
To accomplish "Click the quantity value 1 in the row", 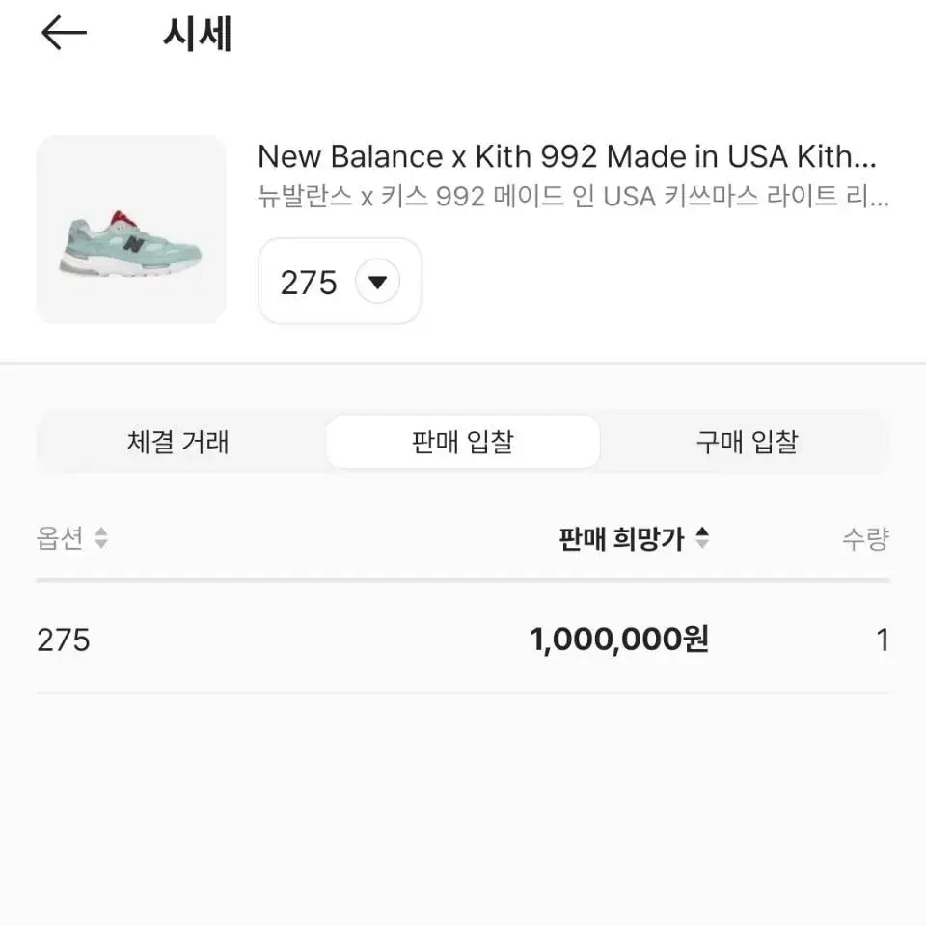I will [883, 640].
